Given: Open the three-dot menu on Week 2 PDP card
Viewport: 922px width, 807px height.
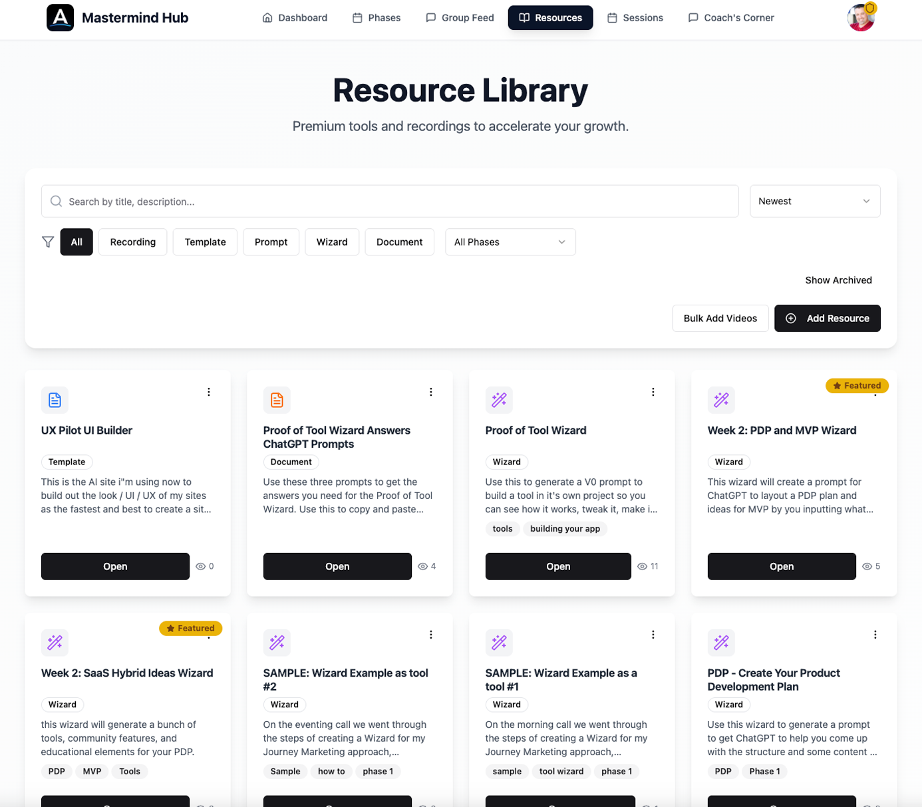Looking at the screenshot, I should click(x=875, y=392).
